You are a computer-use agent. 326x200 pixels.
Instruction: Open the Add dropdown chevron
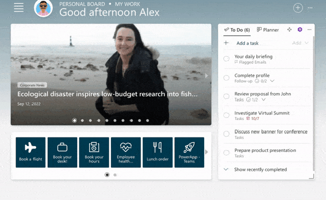click(x=306, y=43)
